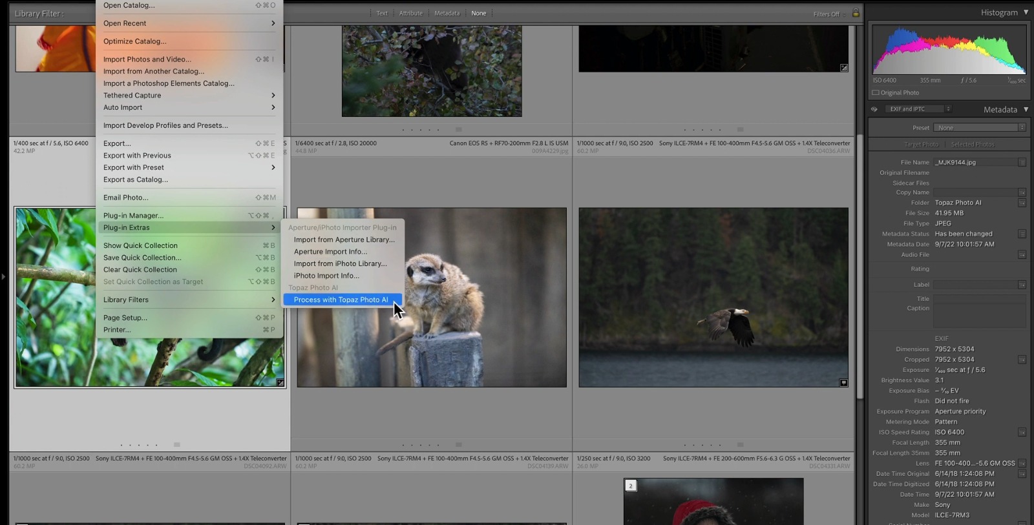
Task: Choose Clear Quick Collection
Action: (x=189, y=269)
